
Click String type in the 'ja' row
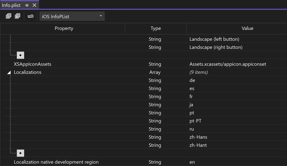155,105
